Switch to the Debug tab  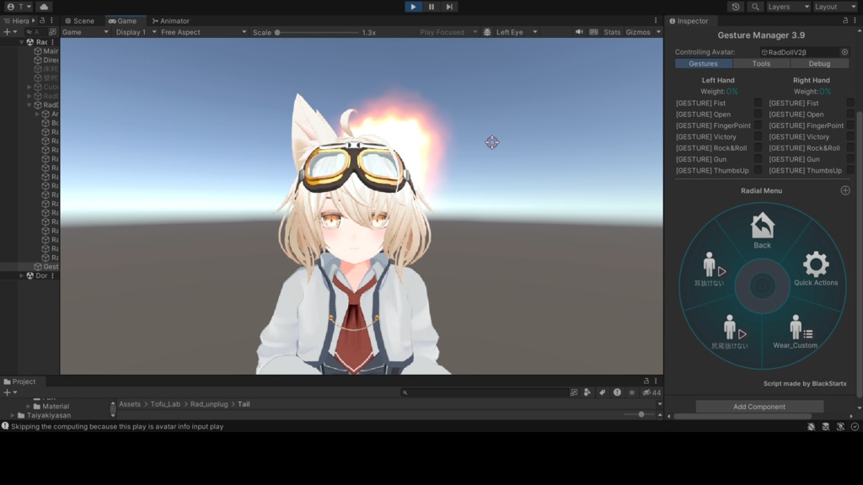[819, 64]
